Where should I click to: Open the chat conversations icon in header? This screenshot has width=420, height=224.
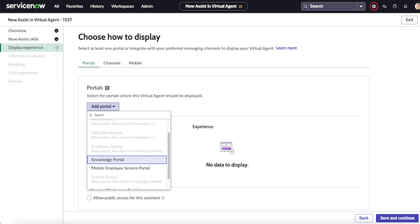point(384,6)
